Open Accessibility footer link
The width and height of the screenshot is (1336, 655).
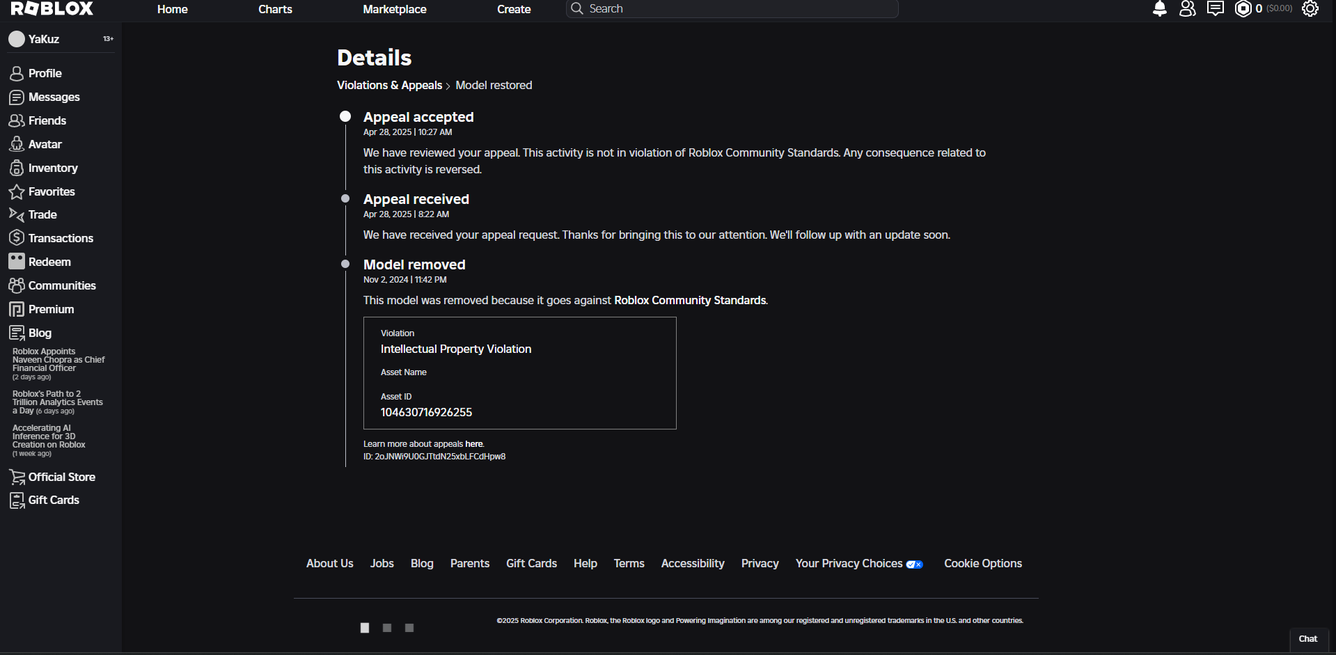tap(693, 563)
